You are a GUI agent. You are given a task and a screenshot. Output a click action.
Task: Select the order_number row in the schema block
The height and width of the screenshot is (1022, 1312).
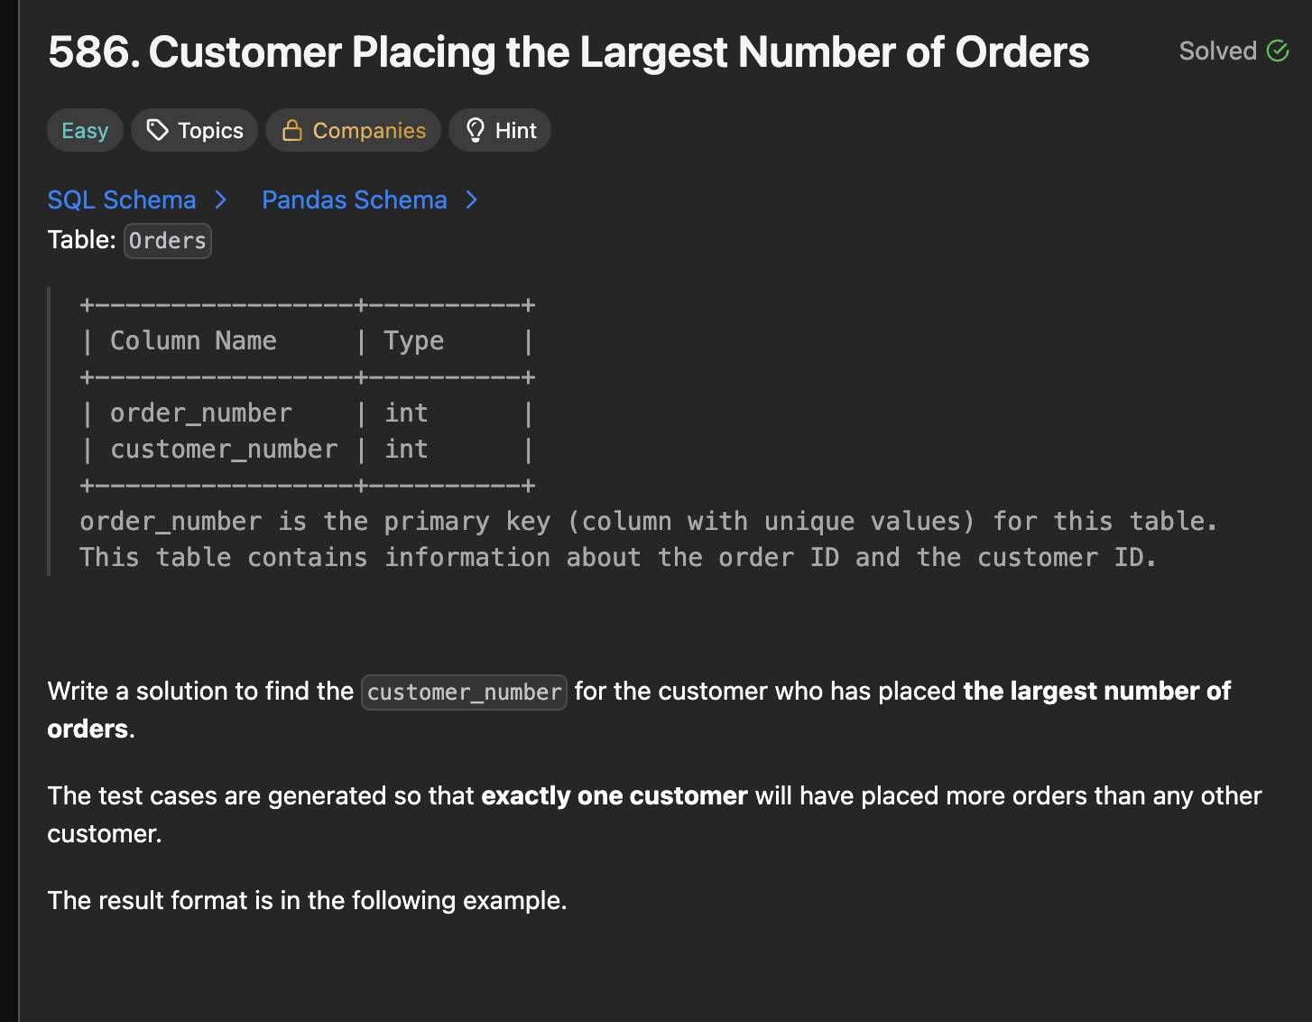coord(201,413)
